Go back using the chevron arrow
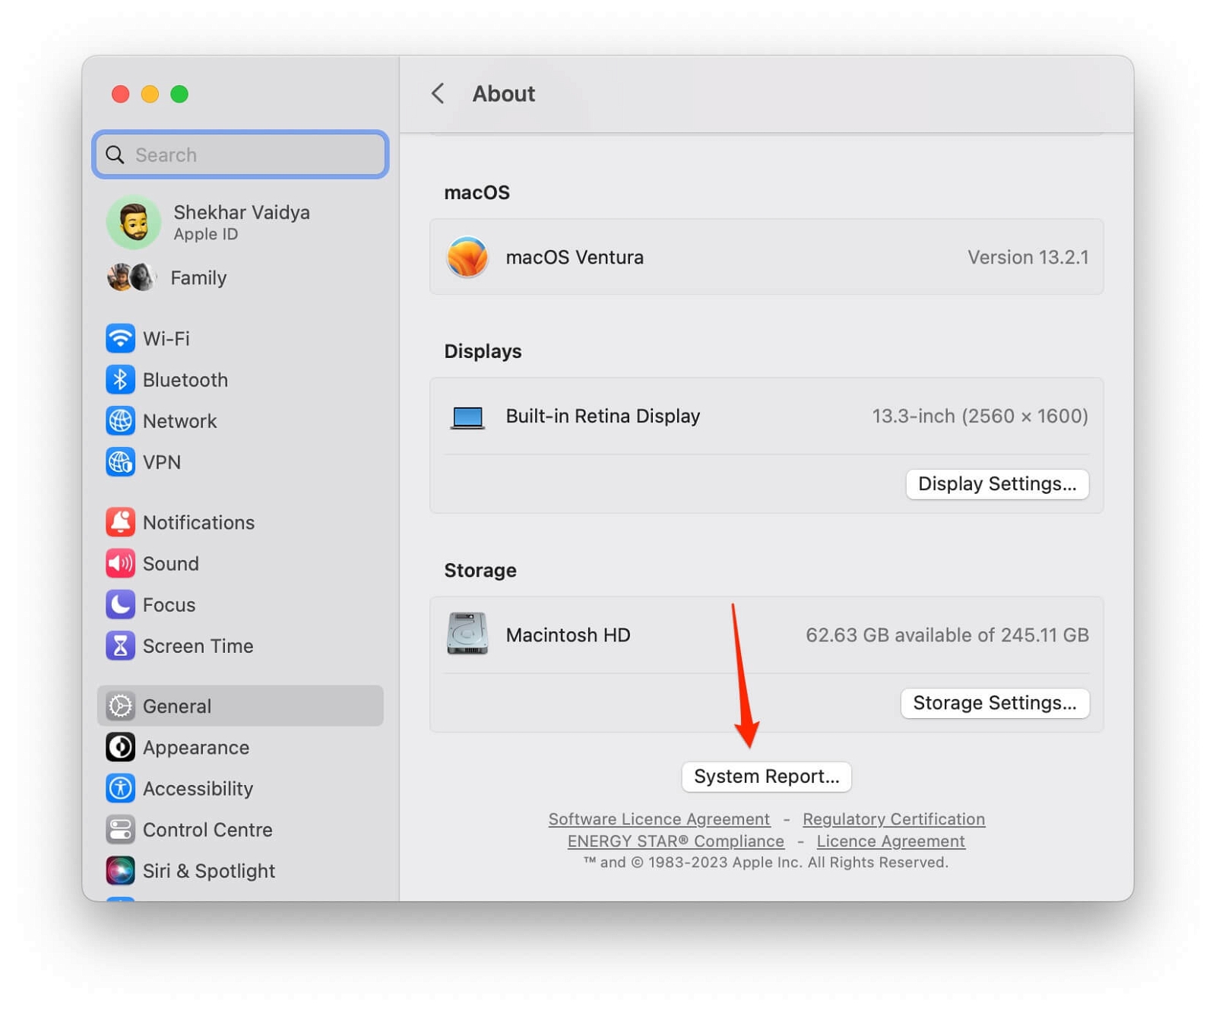The height and width of the screenshot is (1010, 1216). 438,93
